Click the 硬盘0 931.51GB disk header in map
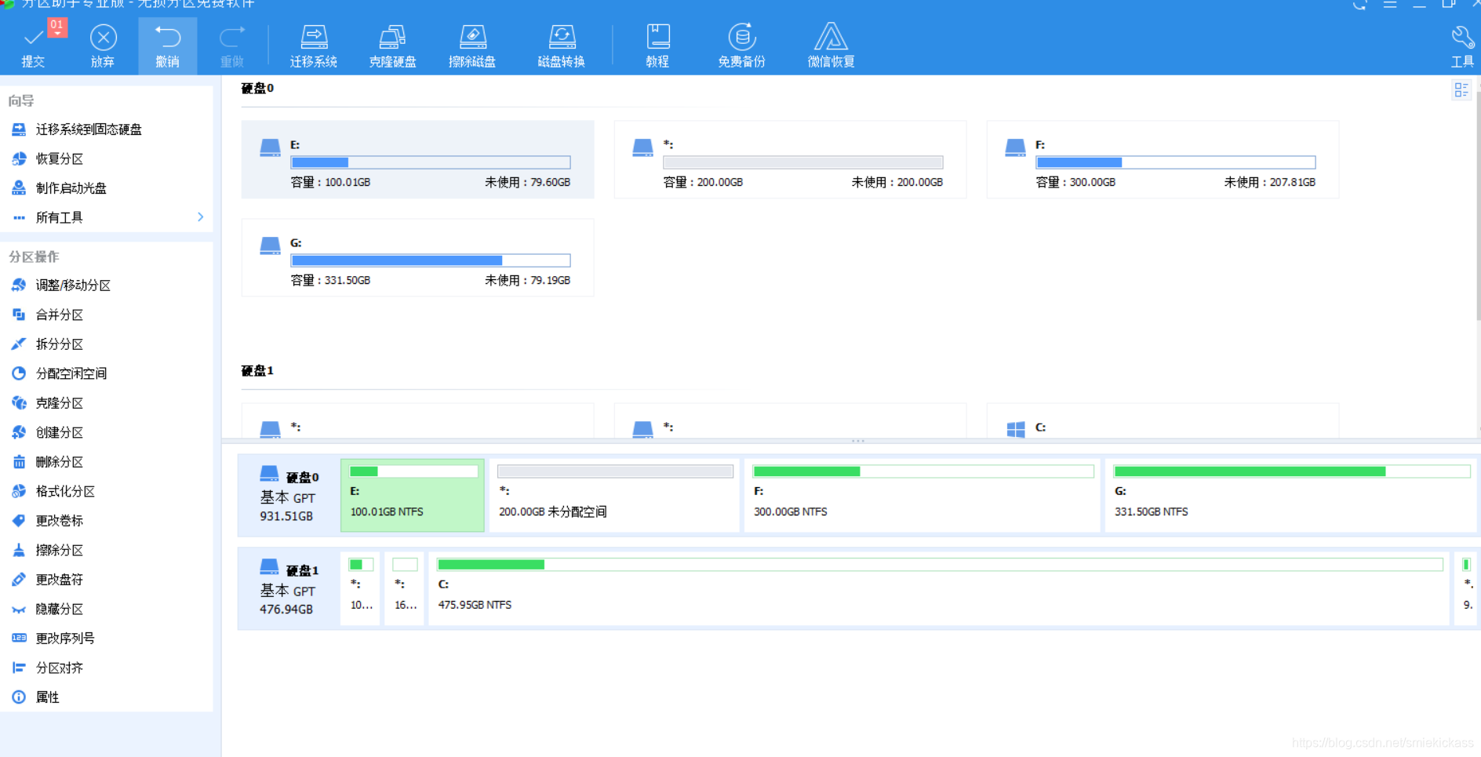This screenshot has height=757, width=1481. point(289,496)
